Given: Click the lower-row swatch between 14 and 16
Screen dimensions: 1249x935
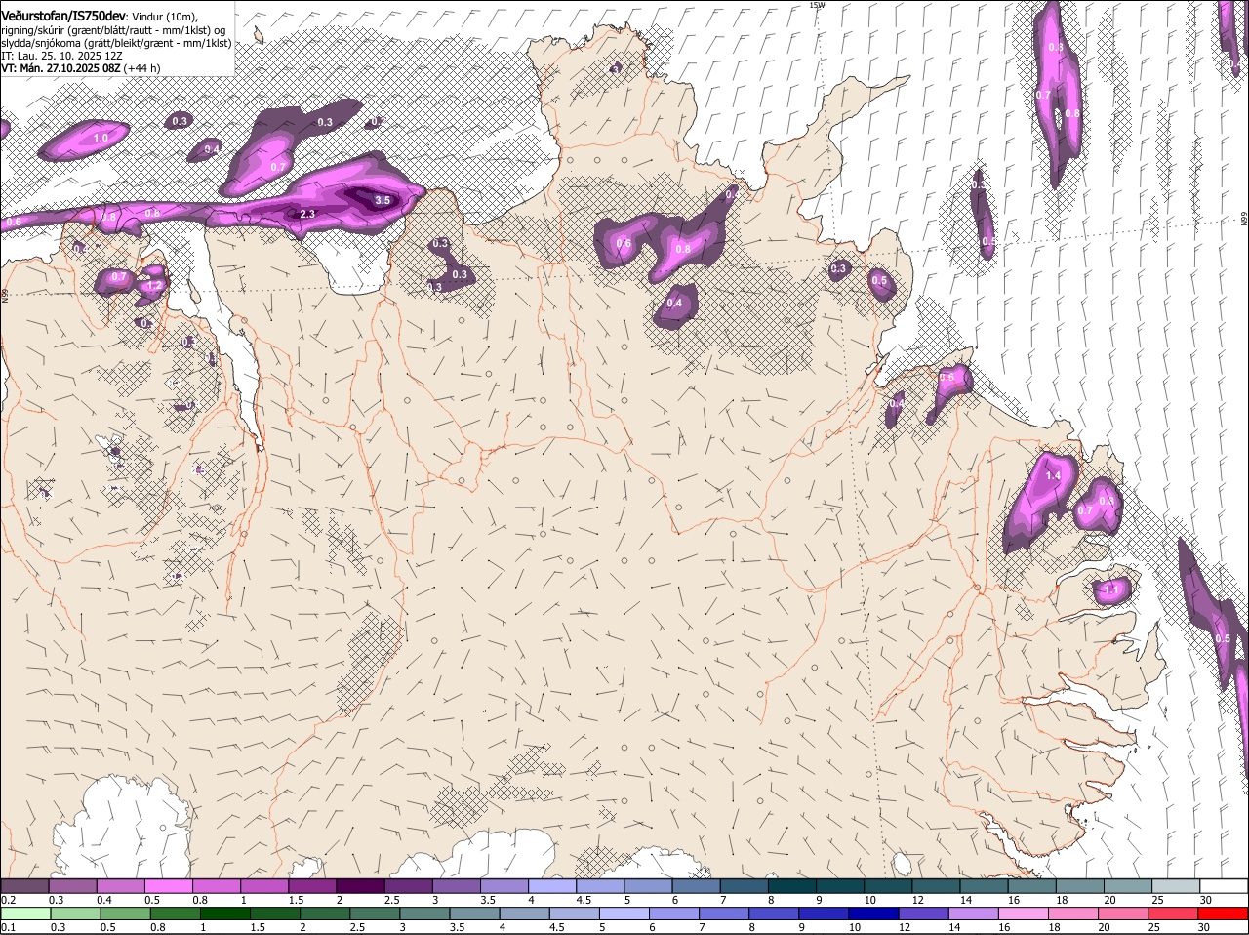Looking at the screenshot, I should tap(973, 915).
